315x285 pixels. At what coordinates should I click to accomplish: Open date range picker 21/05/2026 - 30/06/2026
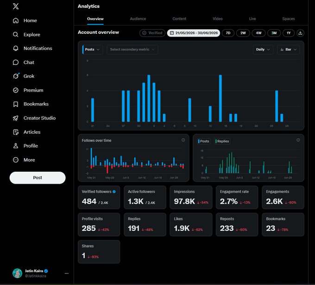(194, 33)
